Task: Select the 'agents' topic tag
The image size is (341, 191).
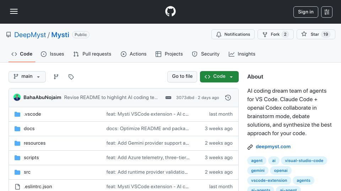Action: (x=303, y=181)
